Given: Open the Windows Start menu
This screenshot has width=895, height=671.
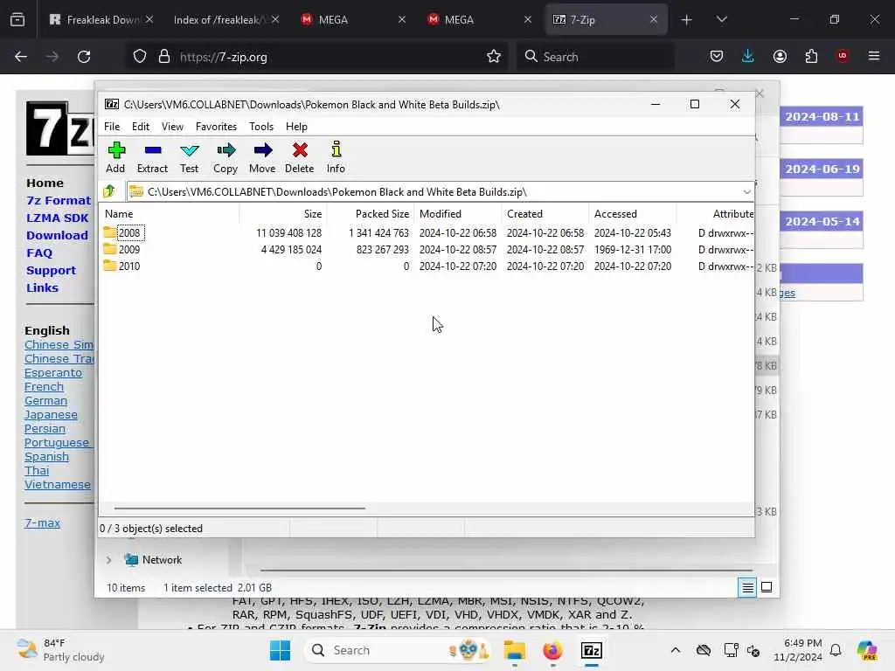Looking at the screenshot, I should pyautogui.click(x=280, y=650).
